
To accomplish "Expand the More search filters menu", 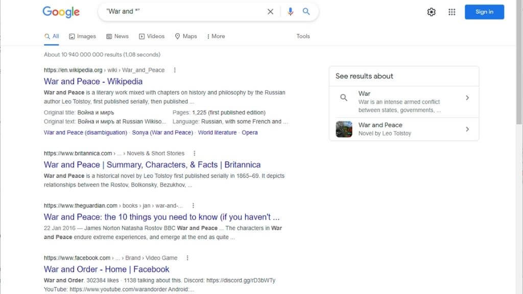I will tap(216, 36).
